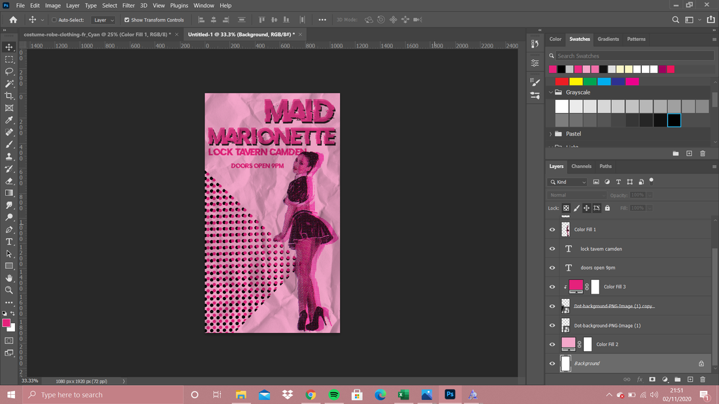Screen dimensions: 719x404
Task: Open the layer filter Kind dropdown
Action: click(567, 182)
